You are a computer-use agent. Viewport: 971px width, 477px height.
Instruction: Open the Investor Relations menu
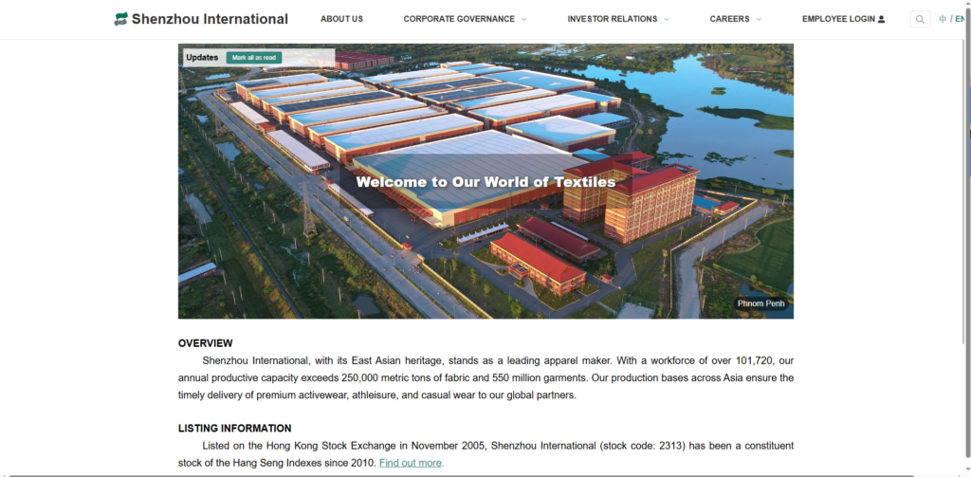point(613,19)
